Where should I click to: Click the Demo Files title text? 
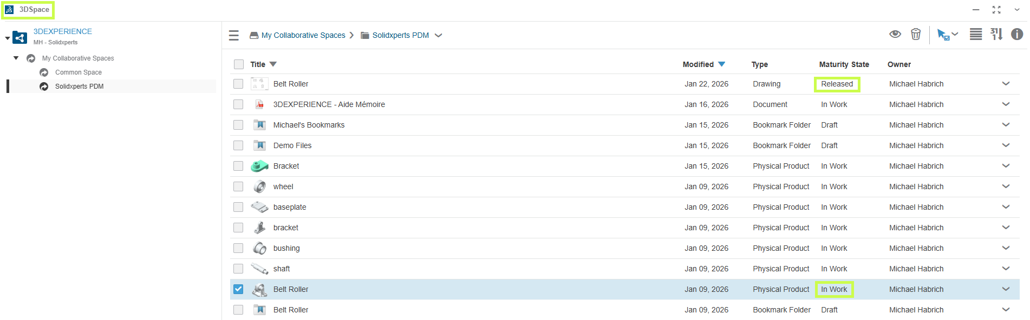[x=292, y=145]
